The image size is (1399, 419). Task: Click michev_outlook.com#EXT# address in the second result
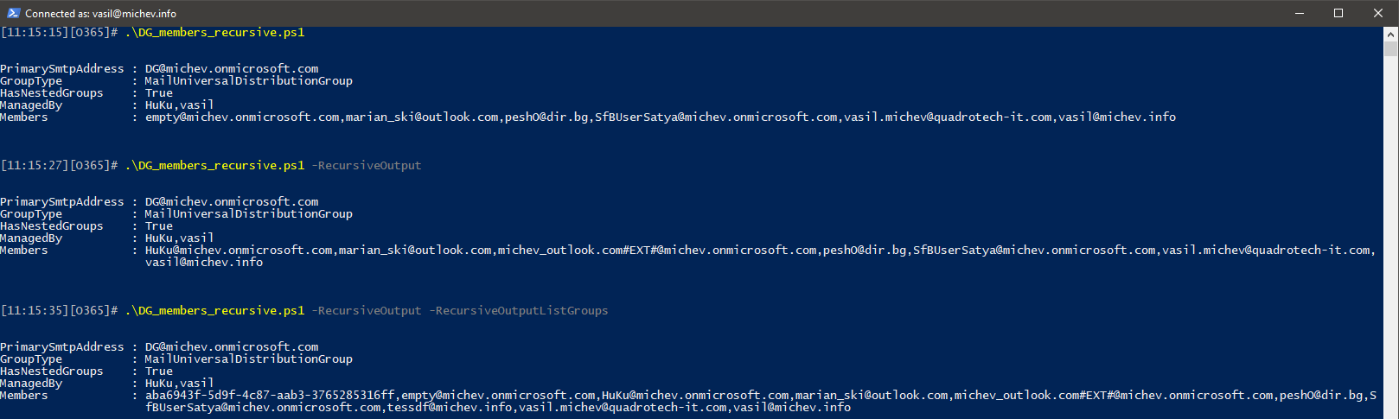click(657, 250)
